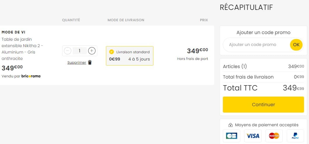Select the Livraison standard delivery option box
Screen dimensions: 309x144
[x=130, y=56]
